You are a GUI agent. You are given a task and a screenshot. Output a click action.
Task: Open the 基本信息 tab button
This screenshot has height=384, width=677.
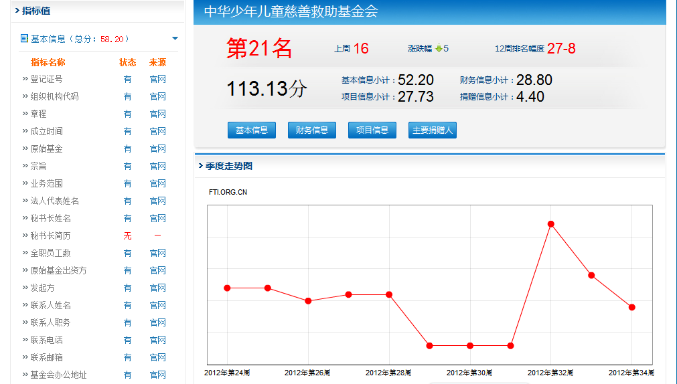(x=252, y=130)
